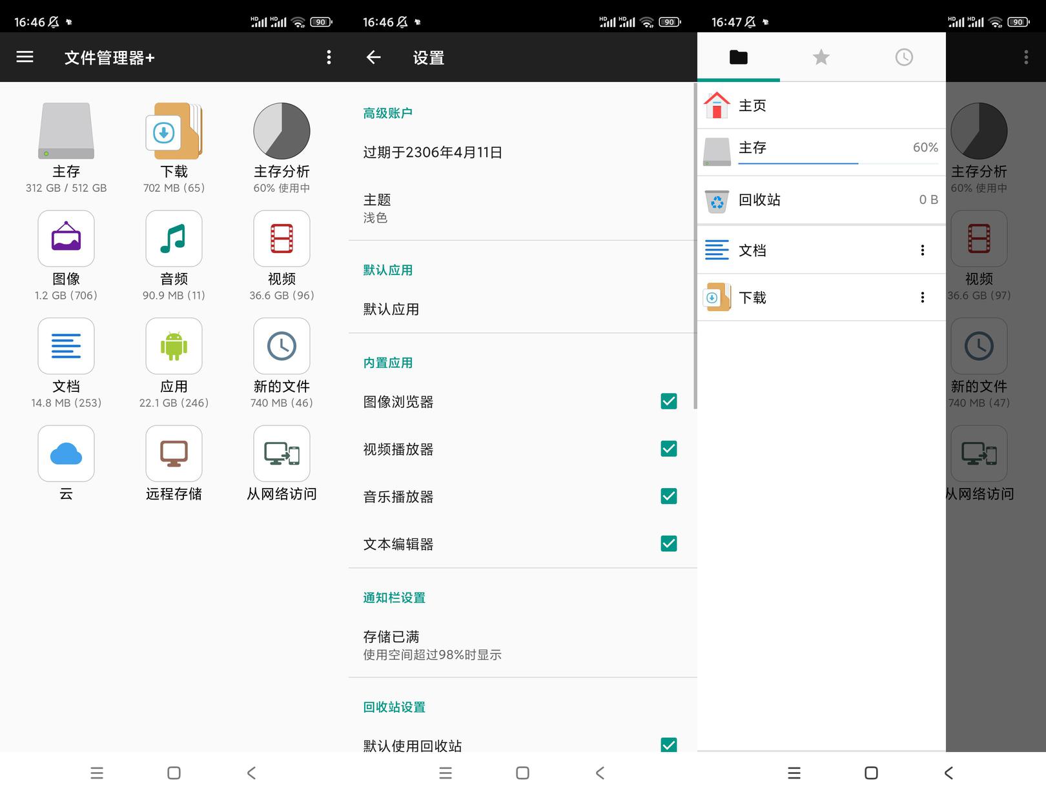
Task: Tap system recents button under right screen
Action: (x=794, y=773)
